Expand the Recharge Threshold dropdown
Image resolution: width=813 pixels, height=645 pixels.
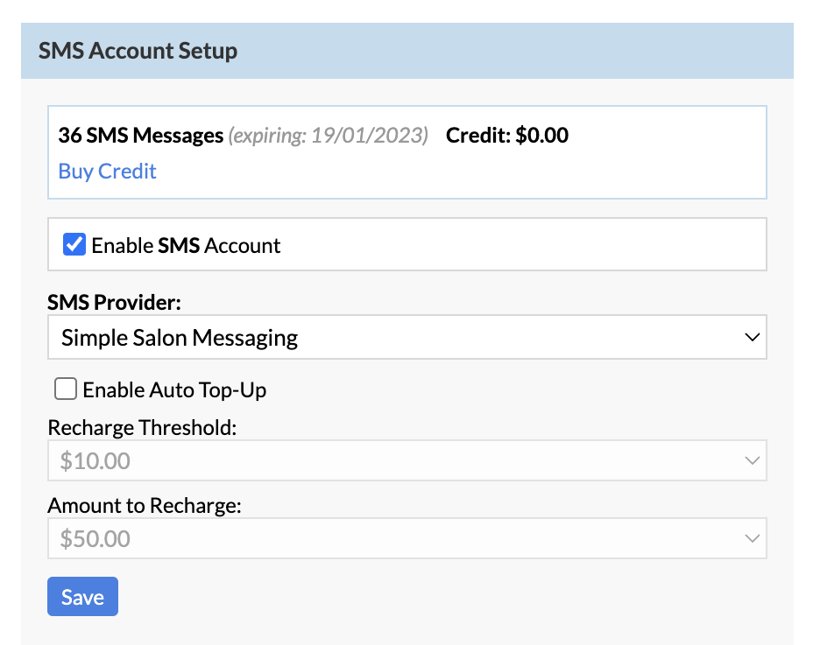point(406,460)
